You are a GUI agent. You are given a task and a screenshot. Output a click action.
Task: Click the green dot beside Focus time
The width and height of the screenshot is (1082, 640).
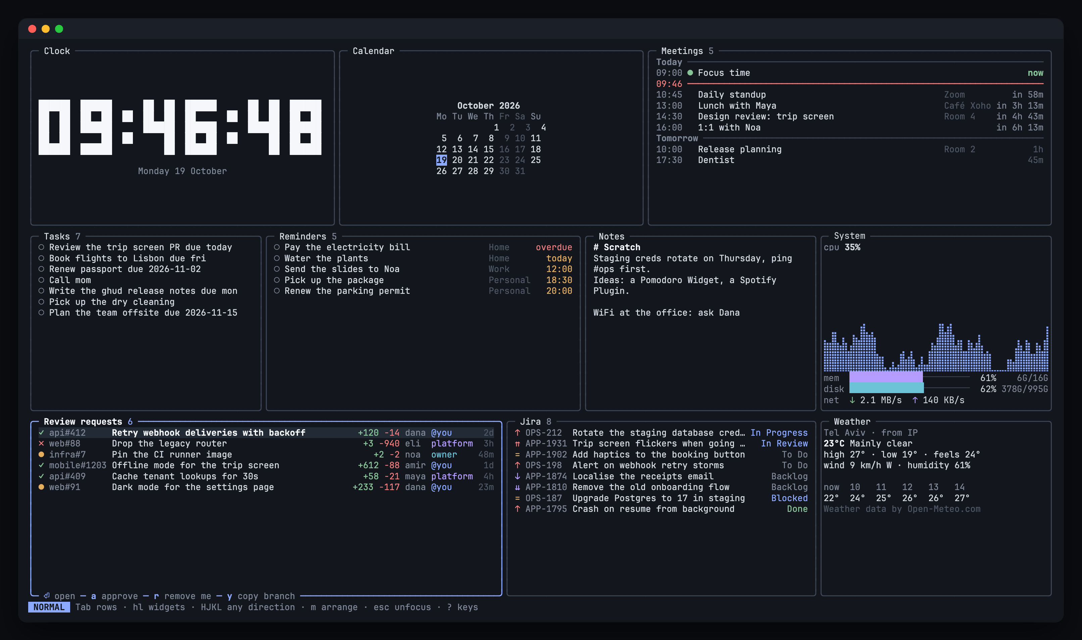(690, 73)
